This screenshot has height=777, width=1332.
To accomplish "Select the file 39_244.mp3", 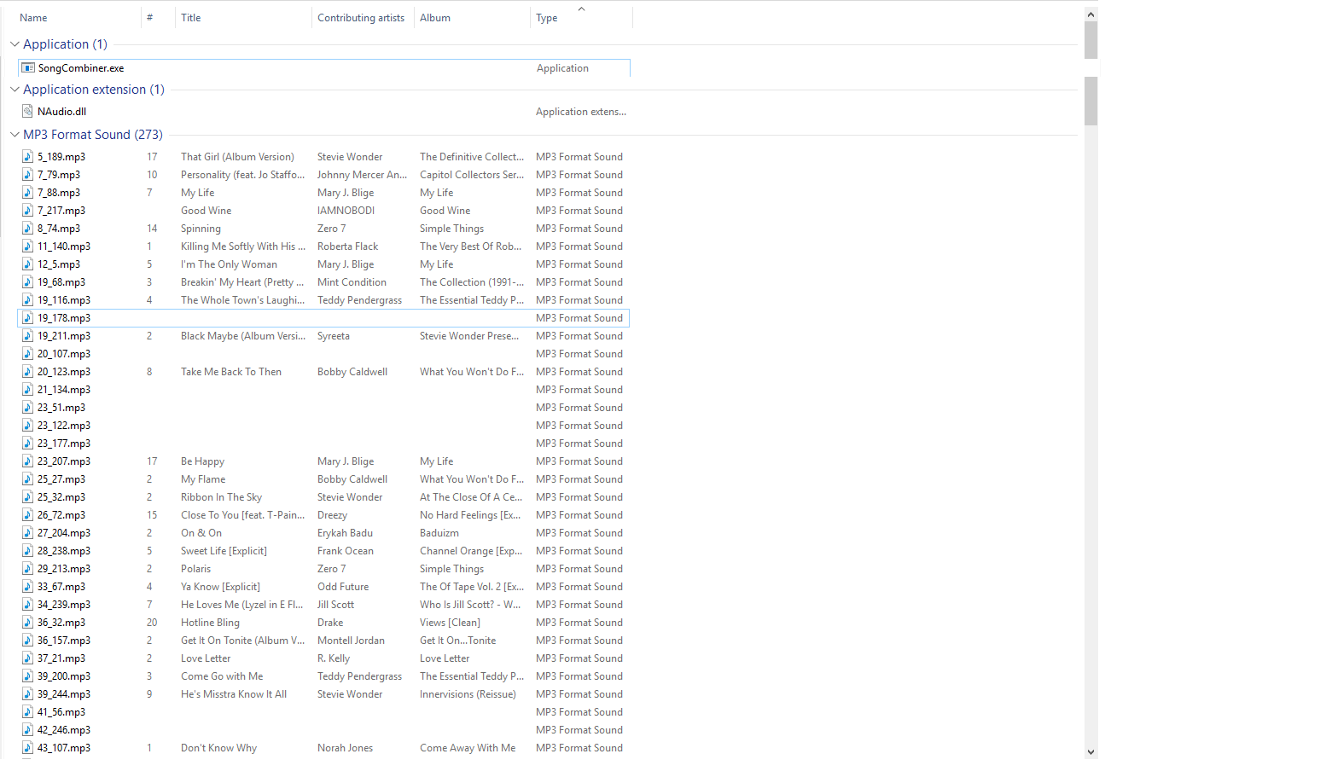I will [64, 694].
